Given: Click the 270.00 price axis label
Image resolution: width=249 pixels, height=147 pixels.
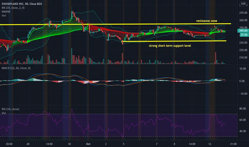Looking at the screenshot, I should pos(243,13).
